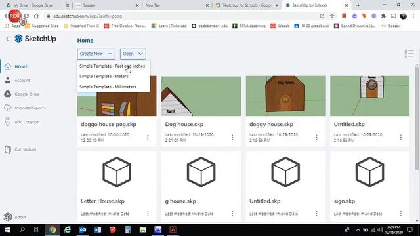Open the Woods bookmark
420x236 pixels.
click(x=280, y=26)
